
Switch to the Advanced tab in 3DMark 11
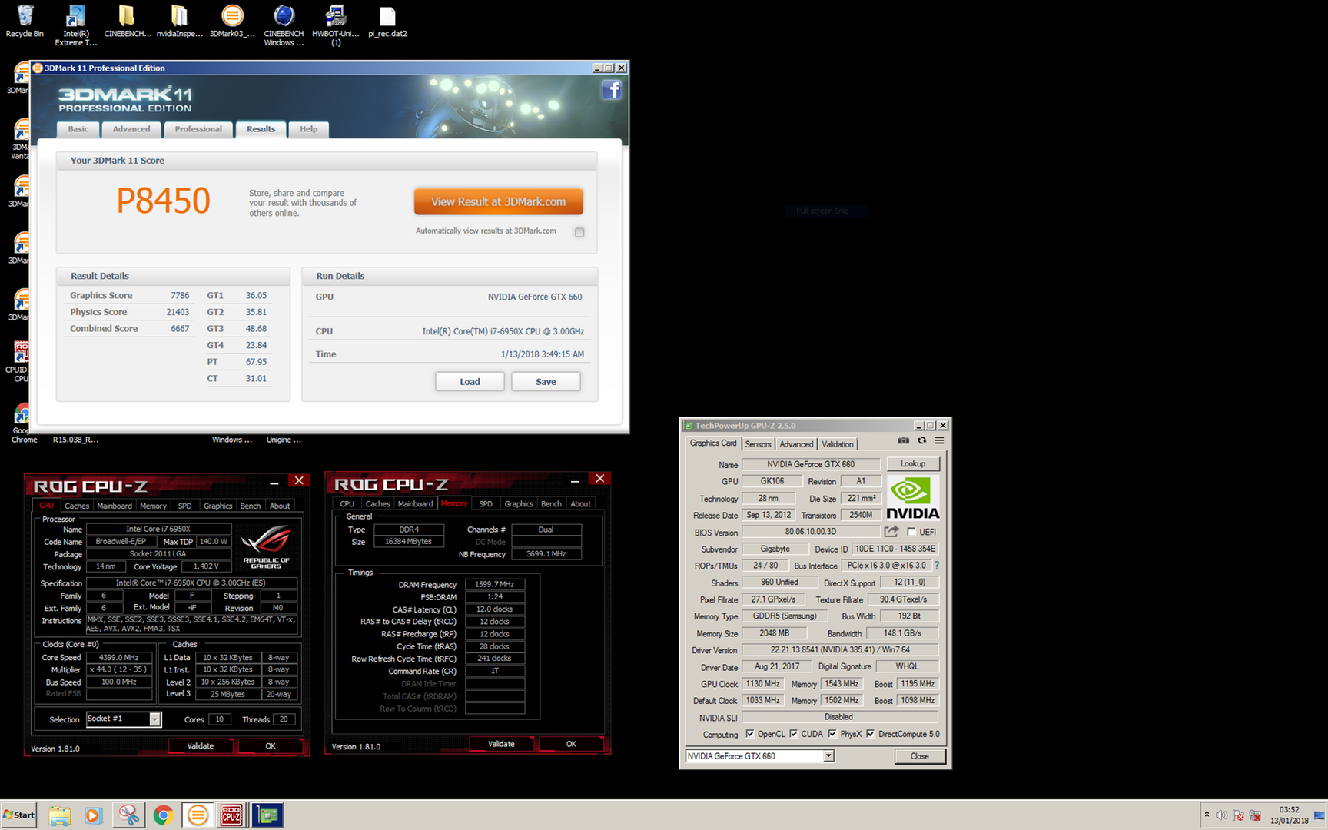[131, 129]
